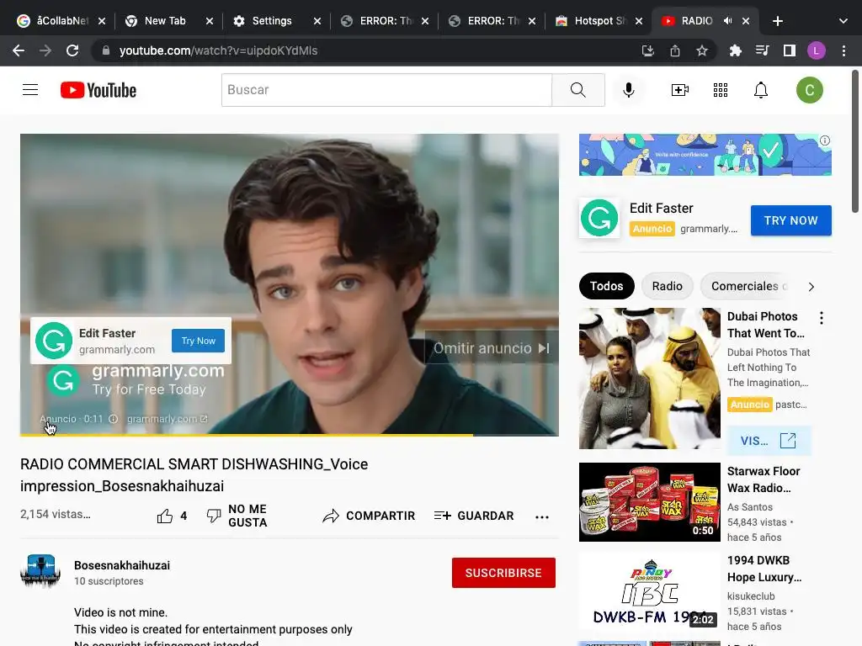Viewport: 862px width, 646px height.
Task: Select the Todos filter chip
Action: click(x=606, y=286)
